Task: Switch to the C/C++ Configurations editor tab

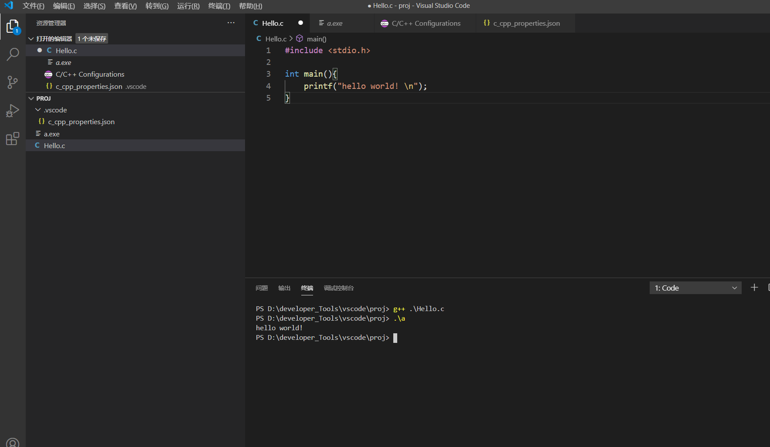Action: (x=426, y=23)
